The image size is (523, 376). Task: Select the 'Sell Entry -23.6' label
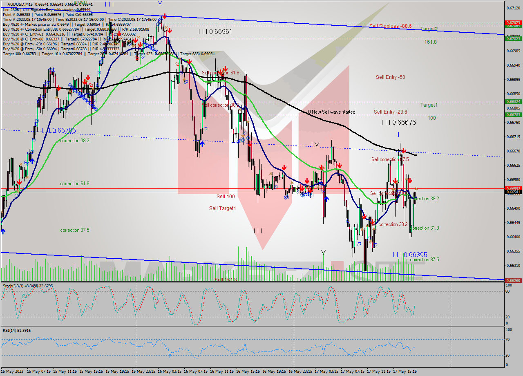(391, 112)
